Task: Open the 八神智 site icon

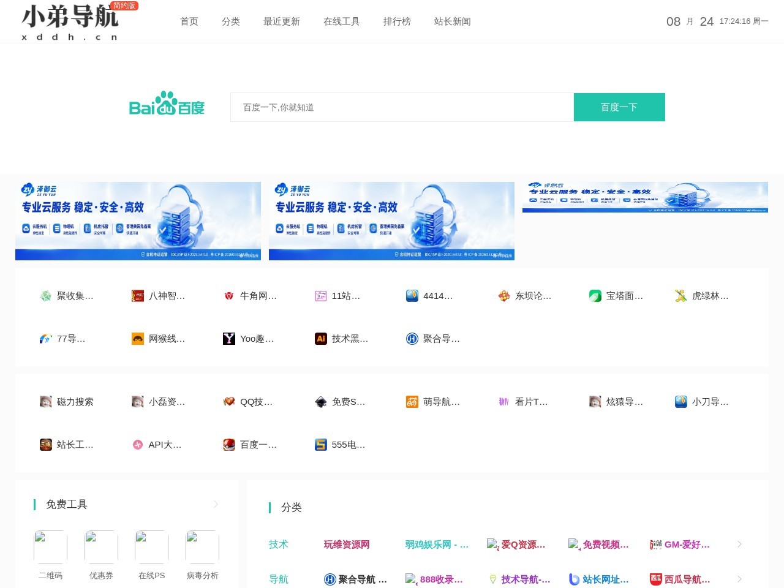Action: (138, 296)
